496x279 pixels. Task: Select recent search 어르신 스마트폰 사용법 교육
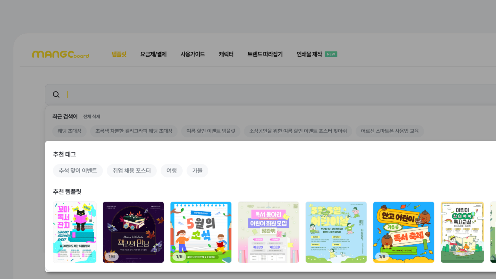click(390, 131)
